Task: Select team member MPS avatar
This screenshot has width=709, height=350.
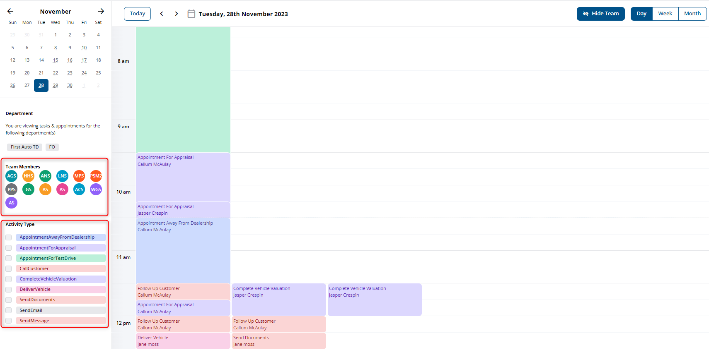Action: [x=79, y=176]
